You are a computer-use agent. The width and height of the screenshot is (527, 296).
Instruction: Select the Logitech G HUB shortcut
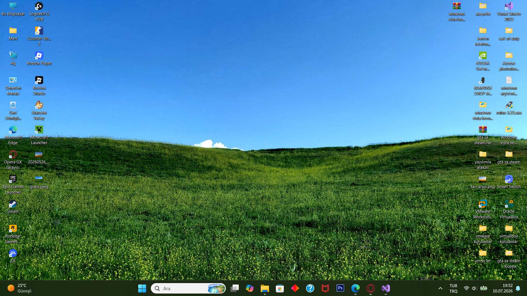click(39, 12)
